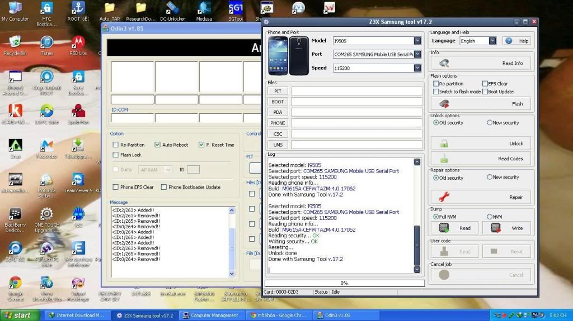573x321 pixels.
Task: Click the padlock Unlock icon
Action: coord(444,143)
